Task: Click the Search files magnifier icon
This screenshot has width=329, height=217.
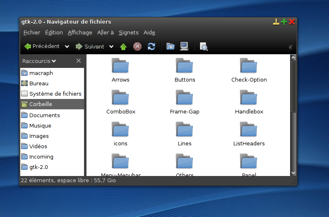Action: (204, 47)
